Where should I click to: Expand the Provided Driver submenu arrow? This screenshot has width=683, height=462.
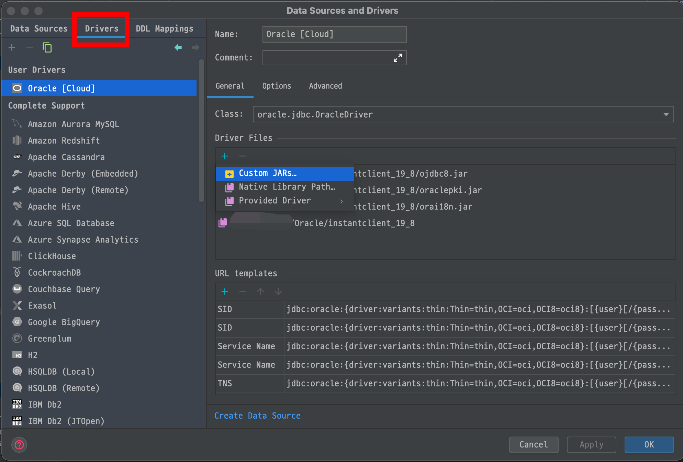341,201
